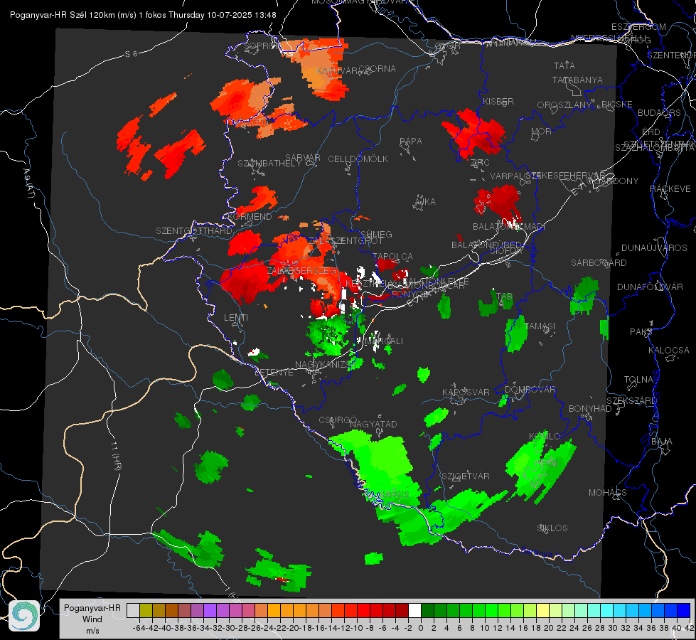Click the ZIRC city label
The height and width of the screenshot is (640, 696).
pyautogui.click(x=481, y=163)
